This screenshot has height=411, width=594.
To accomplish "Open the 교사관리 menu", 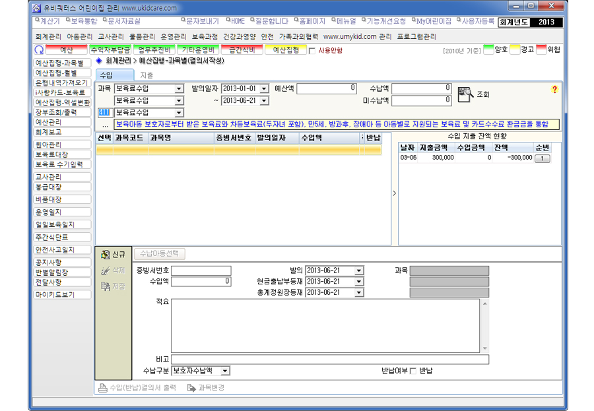I will (x=111, y=37).
